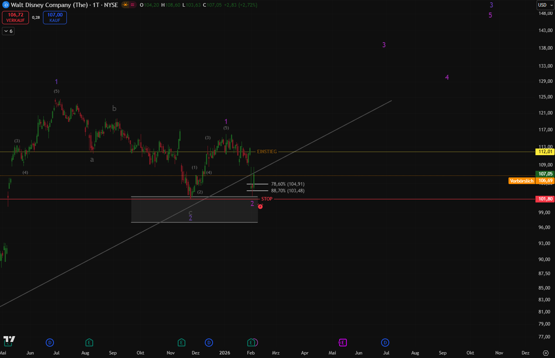Viewport: 555px width, 358px height.
Task: Open the TradingView logo in bottom-left corner
Action: (9, 339)
